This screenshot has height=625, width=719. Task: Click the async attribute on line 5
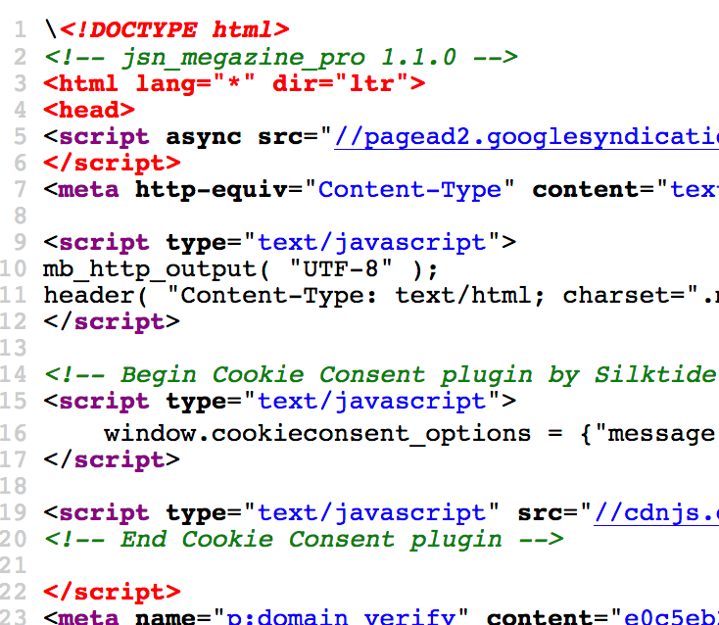coord(204,137)
